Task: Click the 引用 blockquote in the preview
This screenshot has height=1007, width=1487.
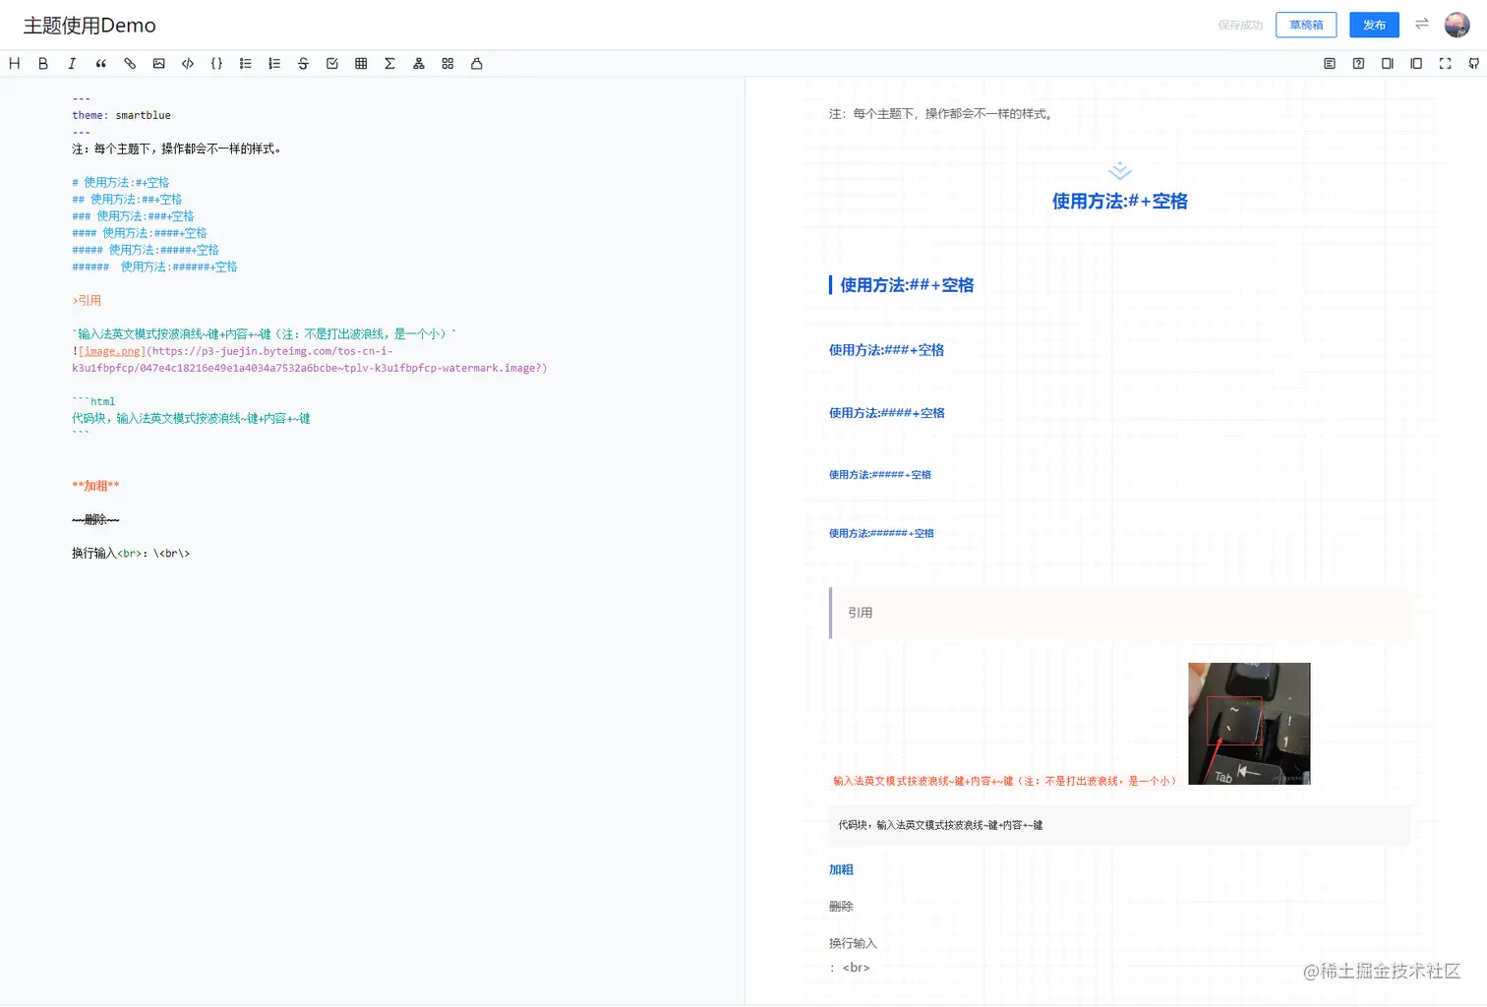Action: [1121, 613]
